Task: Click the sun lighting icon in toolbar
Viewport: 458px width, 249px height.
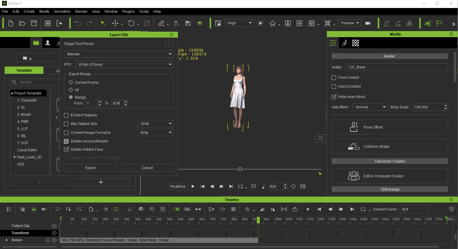Action: pyautogui.click(x=261, y=23)
